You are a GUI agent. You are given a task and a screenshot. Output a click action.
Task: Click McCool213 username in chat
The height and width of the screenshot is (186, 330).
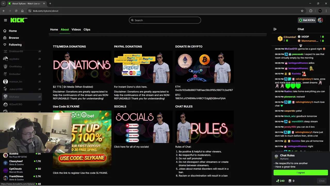click(291, 49)
